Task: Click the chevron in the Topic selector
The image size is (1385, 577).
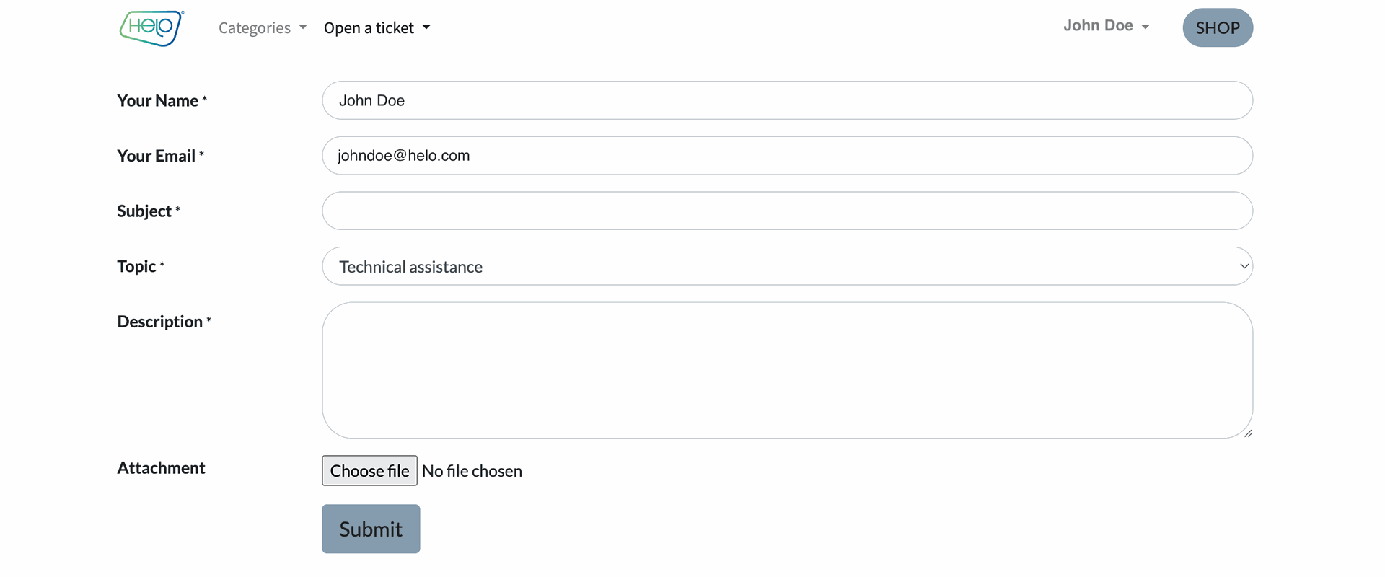Action: point(1244,266)
